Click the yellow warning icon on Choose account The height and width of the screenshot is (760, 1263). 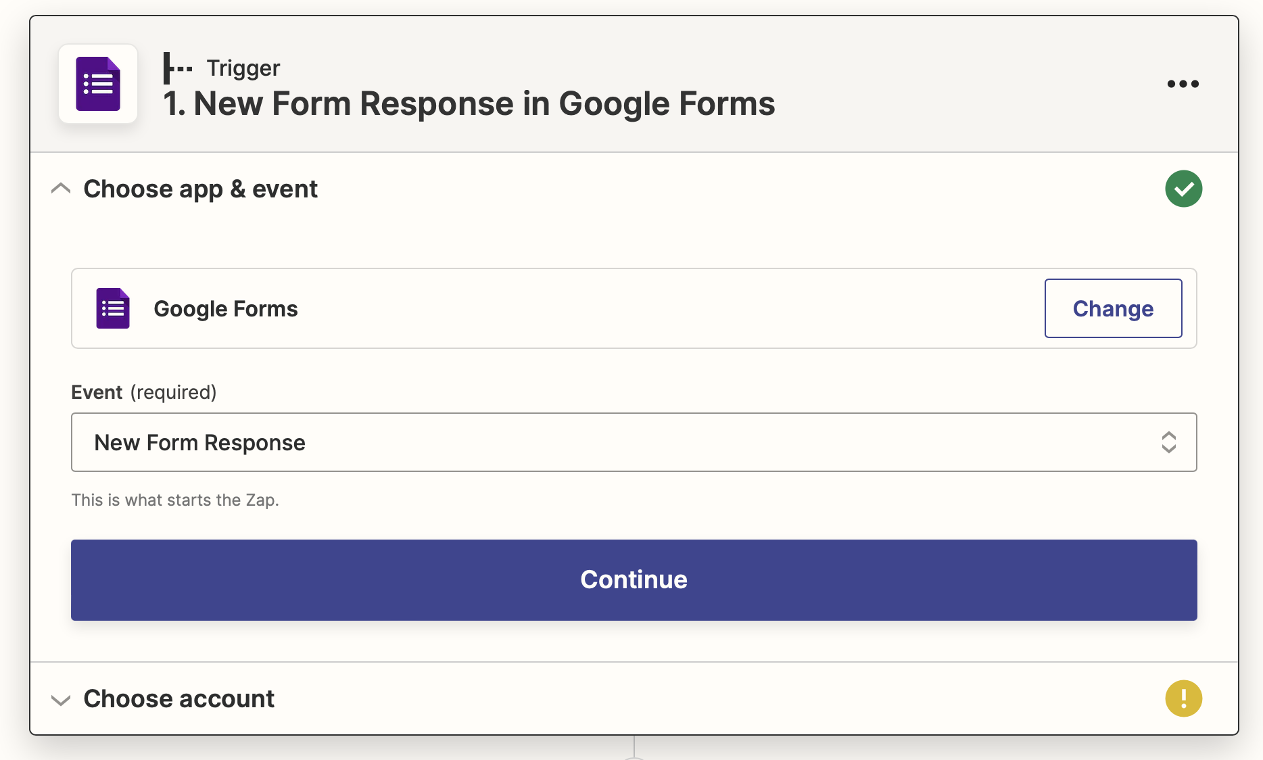(x=1183, y=698)
